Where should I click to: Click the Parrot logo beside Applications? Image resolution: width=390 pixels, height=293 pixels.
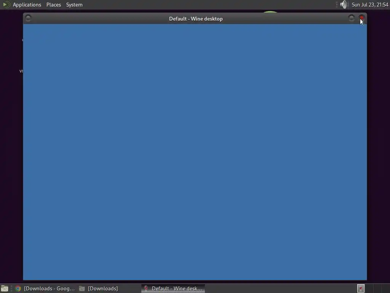(x=6, y=5)
